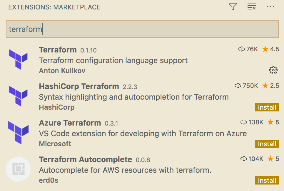Select the HashiCorp Terraform extension title
This screenshot has height=191, width=284.
tap(79, 86)
